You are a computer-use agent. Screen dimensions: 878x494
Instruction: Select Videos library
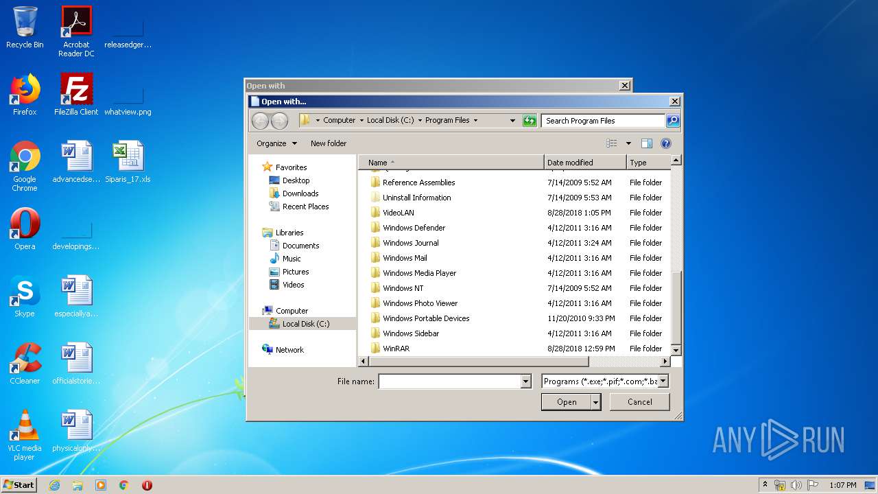(293, 285)
